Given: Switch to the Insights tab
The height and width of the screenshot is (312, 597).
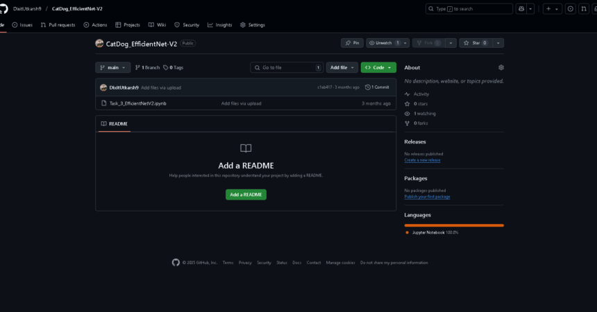Looking at the screenshot, I should tap(219, 25).
